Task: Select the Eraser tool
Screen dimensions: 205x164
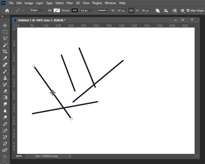Action: tap(5, 91)
